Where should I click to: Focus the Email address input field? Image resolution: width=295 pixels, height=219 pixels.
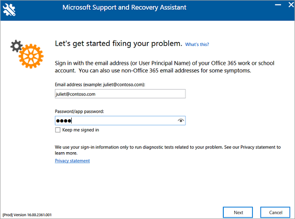(120, 94)
